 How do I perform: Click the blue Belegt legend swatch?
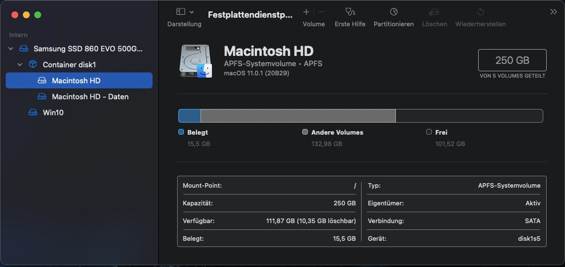point(181,132)
